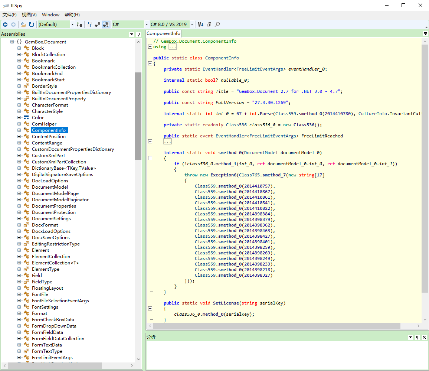The height and width of the screenshot is (371, 429).
Task: Click the ILSpy title bar app icon
Action: coord(6,6)
